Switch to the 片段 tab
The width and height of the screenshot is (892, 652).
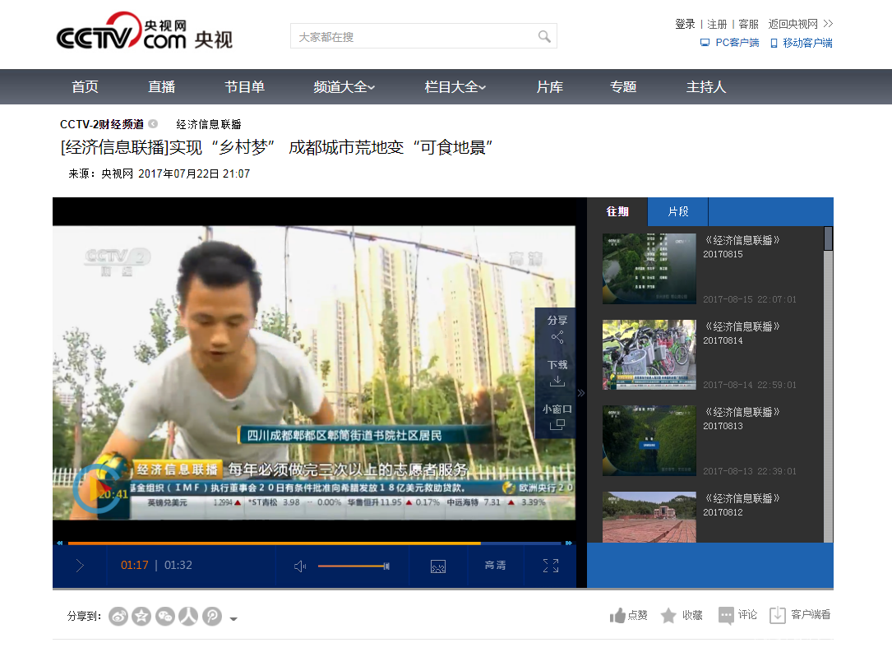click(677, 211)
